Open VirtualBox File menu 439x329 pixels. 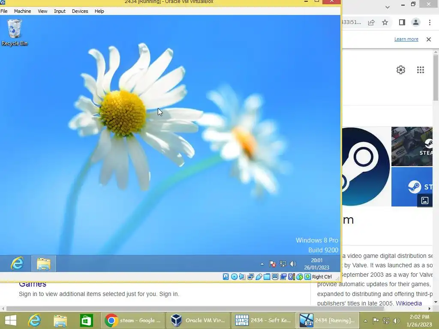click(x=4, y=11)
